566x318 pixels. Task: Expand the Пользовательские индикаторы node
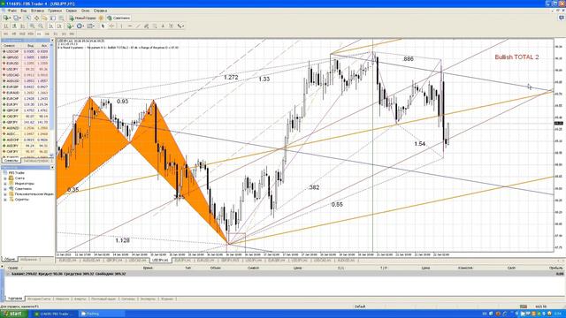[x=5, y=194]
